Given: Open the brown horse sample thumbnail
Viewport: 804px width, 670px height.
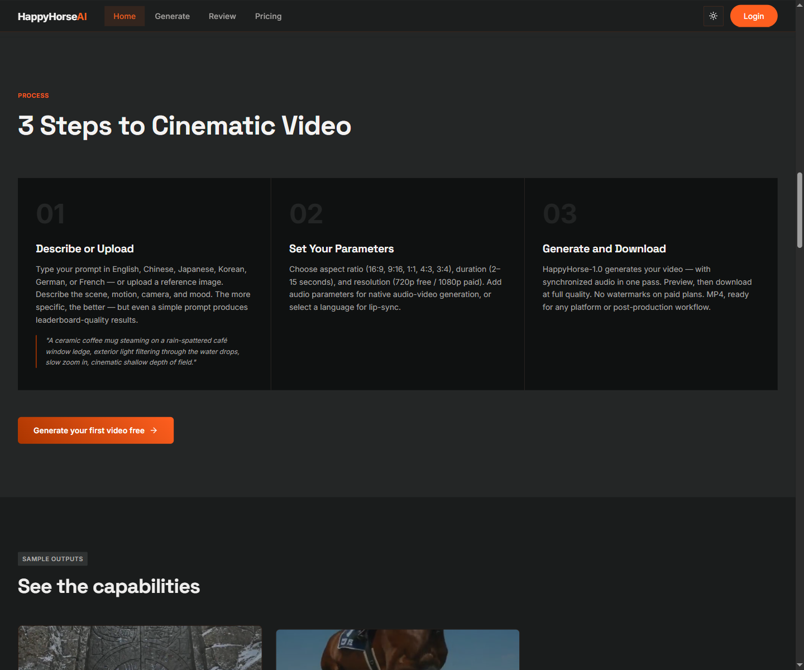Looking at the screenshot, I should point(398,650).
